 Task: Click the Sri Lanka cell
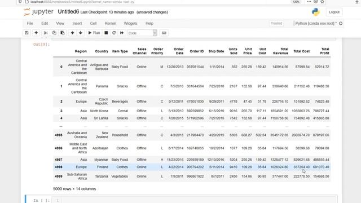[101, 118]
